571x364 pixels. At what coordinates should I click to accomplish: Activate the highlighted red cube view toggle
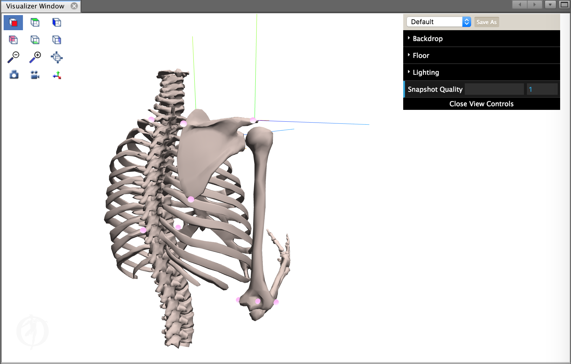13,22
